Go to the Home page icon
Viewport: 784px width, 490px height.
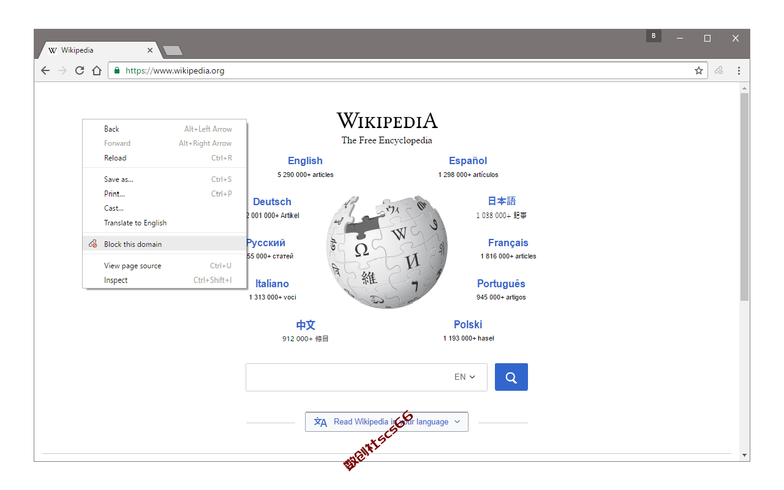(x=96, y=70)
